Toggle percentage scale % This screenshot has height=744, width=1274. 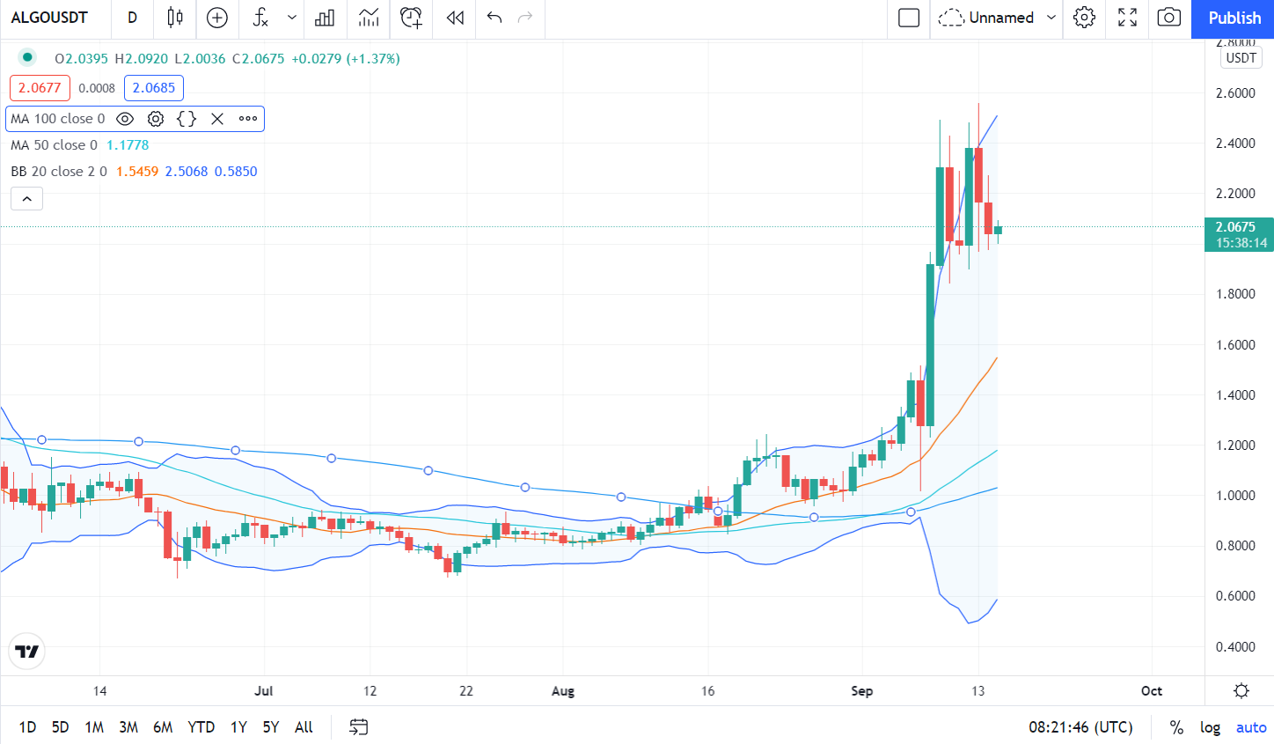click(1176, 727)
